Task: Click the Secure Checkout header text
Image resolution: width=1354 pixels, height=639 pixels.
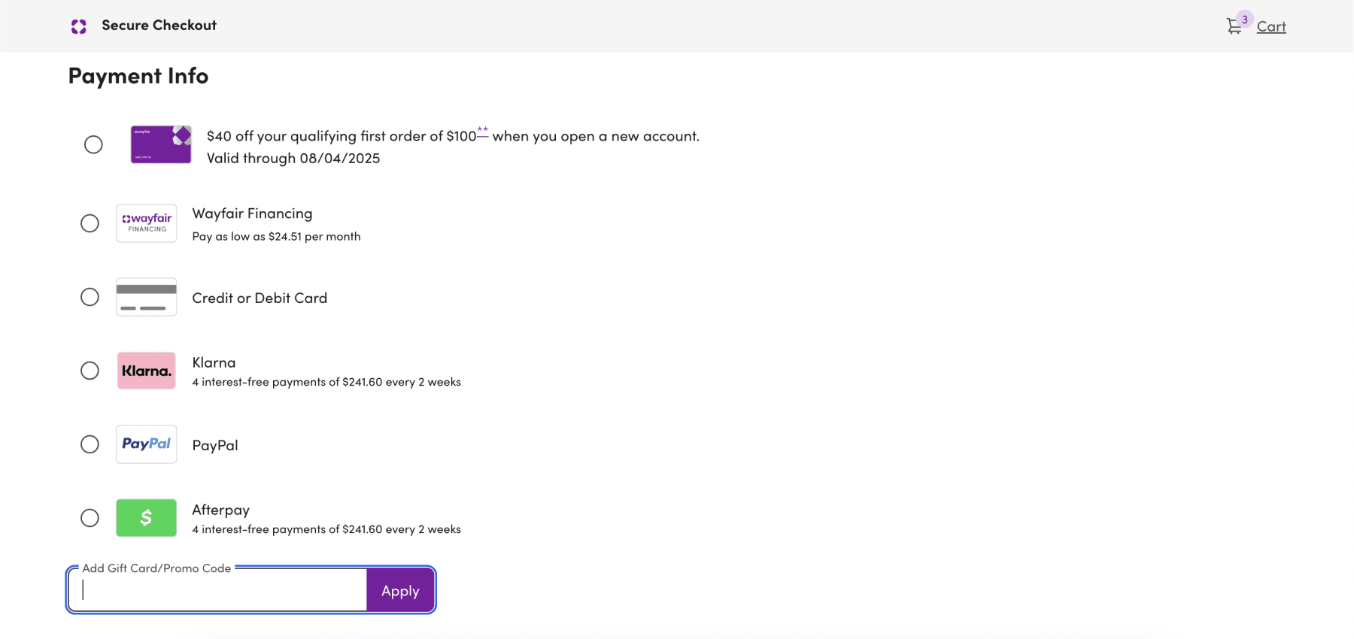Action: pyautogui.click(x=159, y=25)
